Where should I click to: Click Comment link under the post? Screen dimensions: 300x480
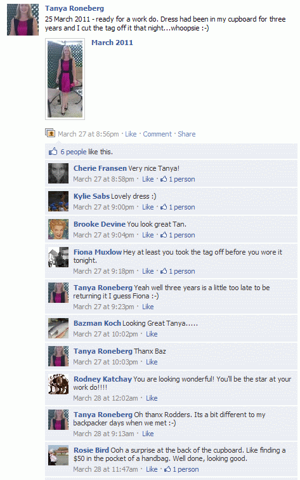(157, 134)
